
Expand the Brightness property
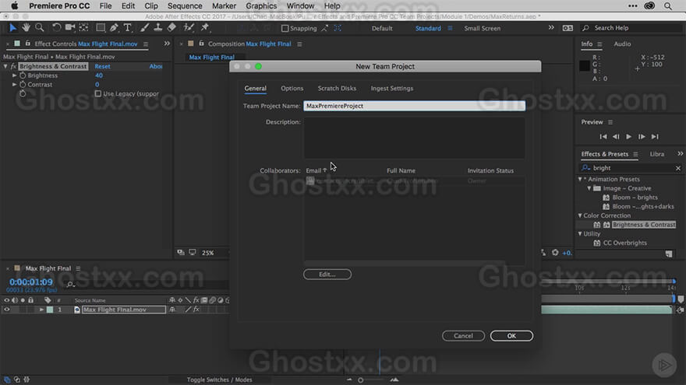(x=15, y=75)
